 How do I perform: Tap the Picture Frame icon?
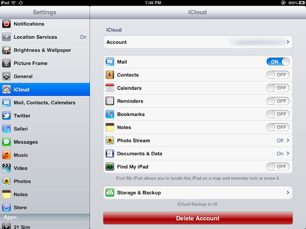click(x=6, y=63)
